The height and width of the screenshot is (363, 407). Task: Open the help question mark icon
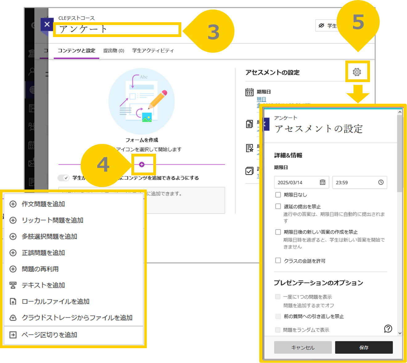coord(388,329)
